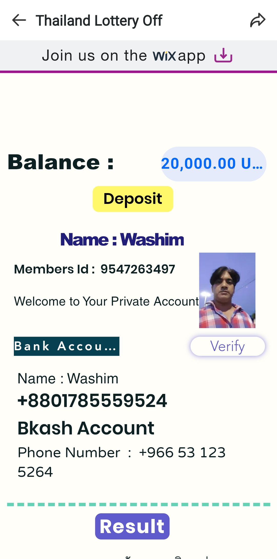The width and height of the screenshot is (277, 559).
Task: Select the 20,000.00 balance amount pill
Action: click(x=213, y=164)
